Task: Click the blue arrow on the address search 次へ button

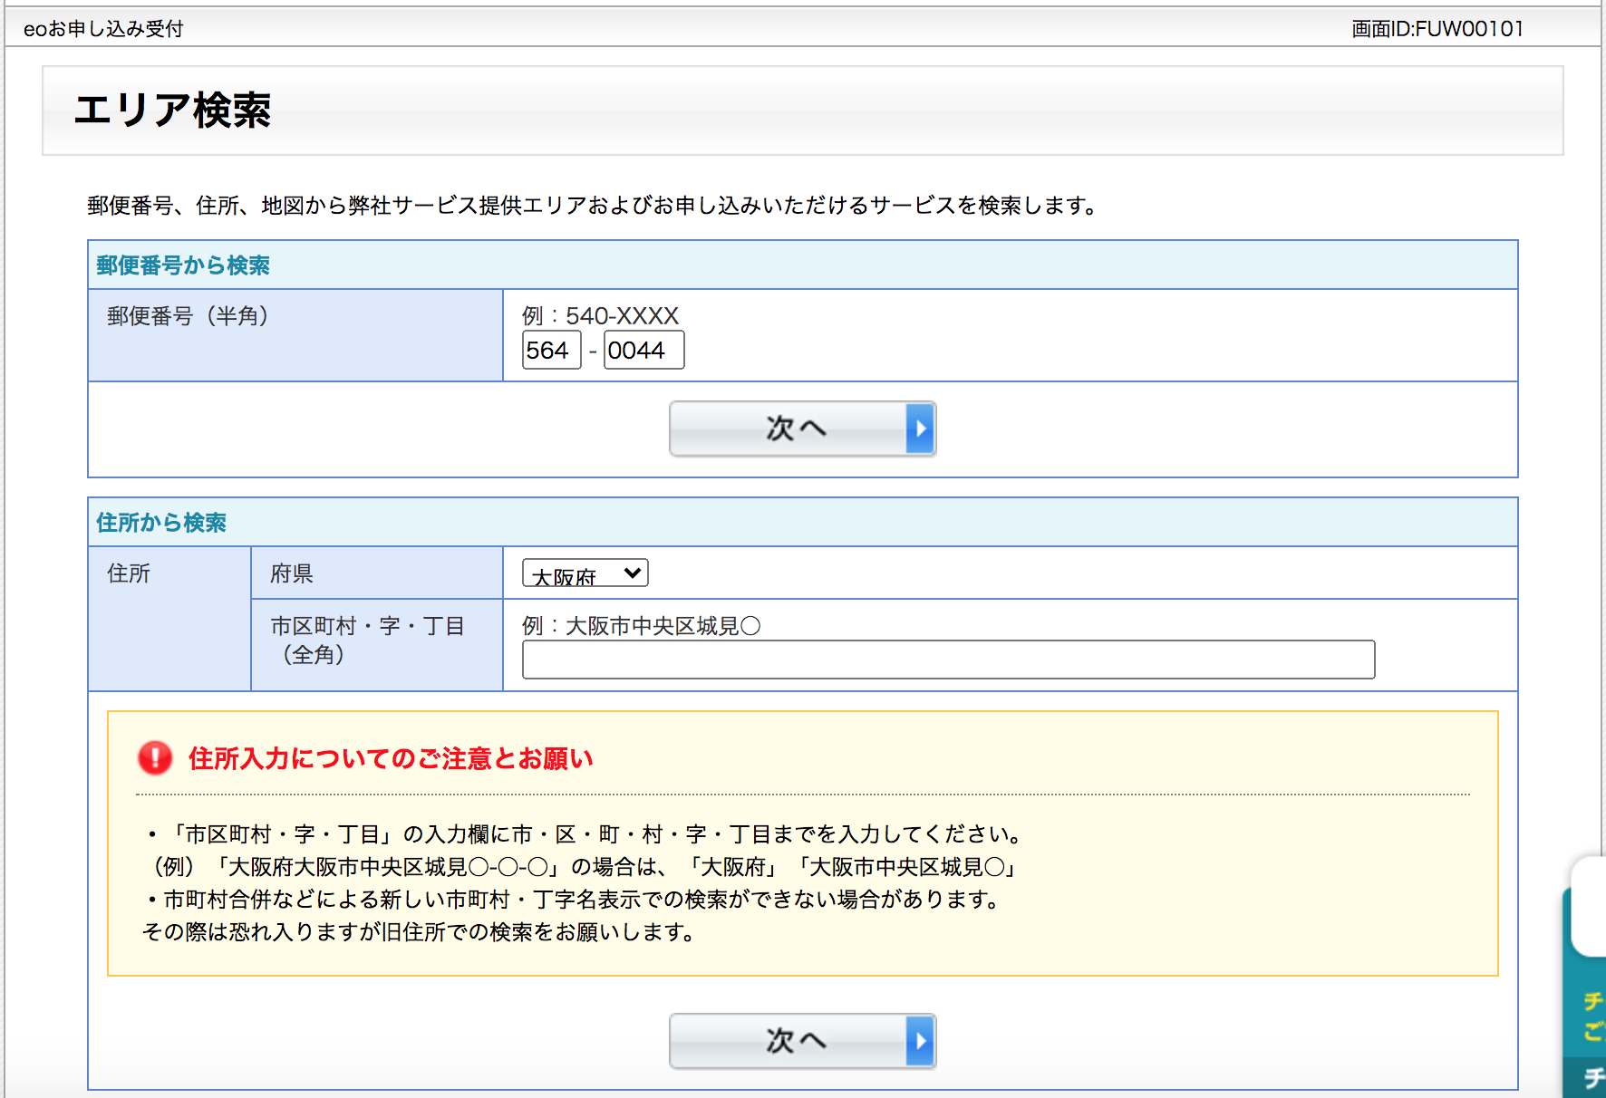Action: coord(920,1041)
